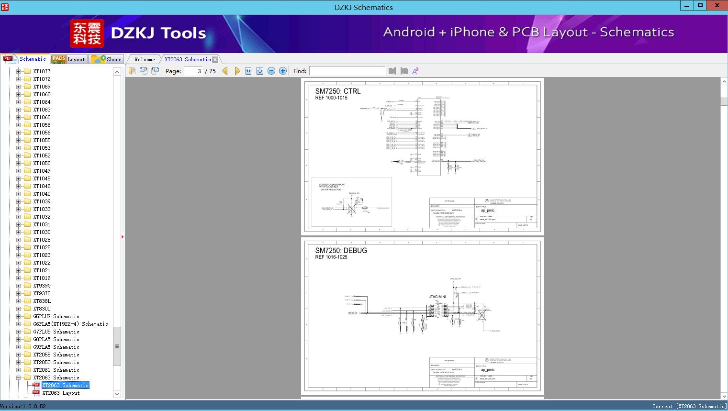Go to the next page arrow
Screen dimensions: 728x411
point(237,71)
